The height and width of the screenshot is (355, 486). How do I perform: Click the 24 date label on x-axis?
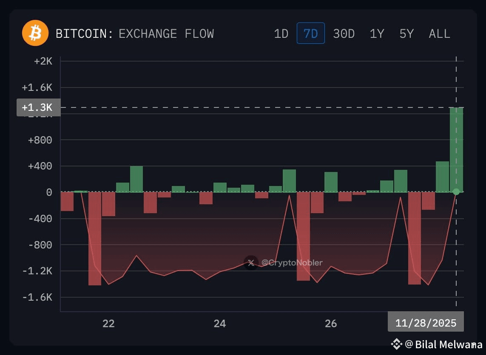(x=220, y=324)
